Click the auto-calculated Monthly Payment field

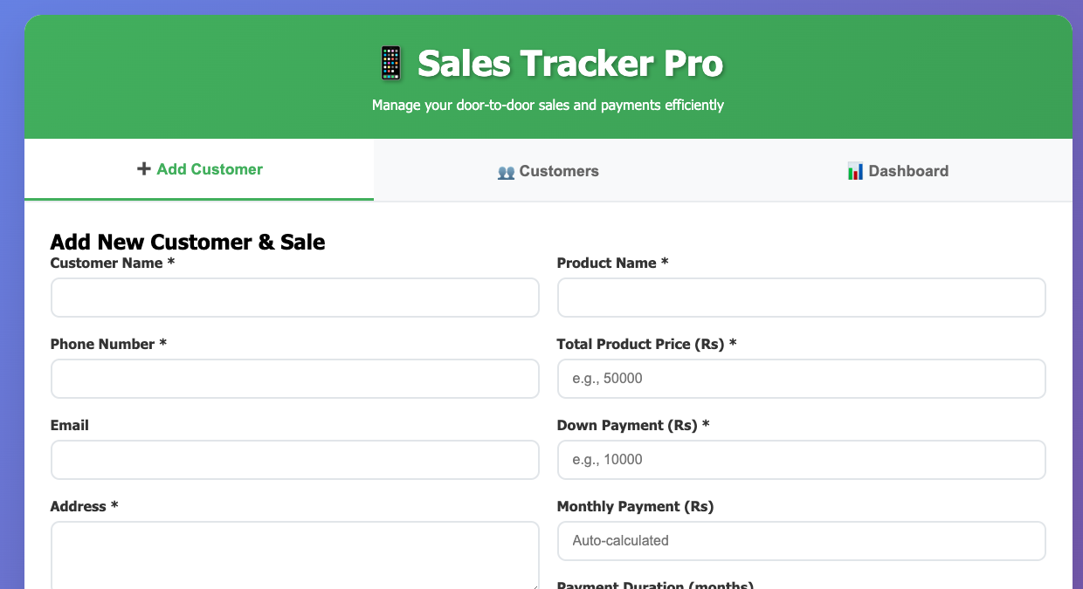click(801, 541)
